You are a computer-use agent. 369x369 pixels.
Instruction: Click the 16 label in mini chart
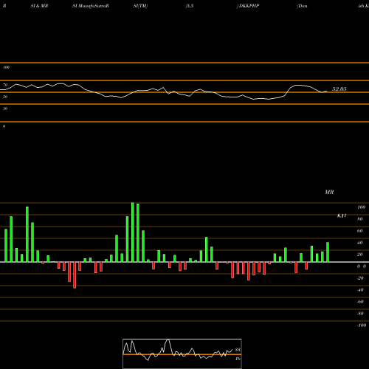click(238, 359)
